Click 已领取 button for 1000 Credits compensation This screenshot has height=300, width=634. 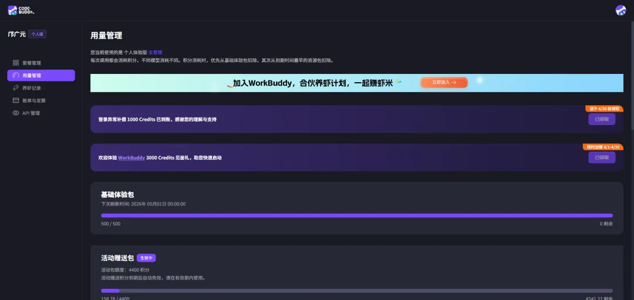602,119
